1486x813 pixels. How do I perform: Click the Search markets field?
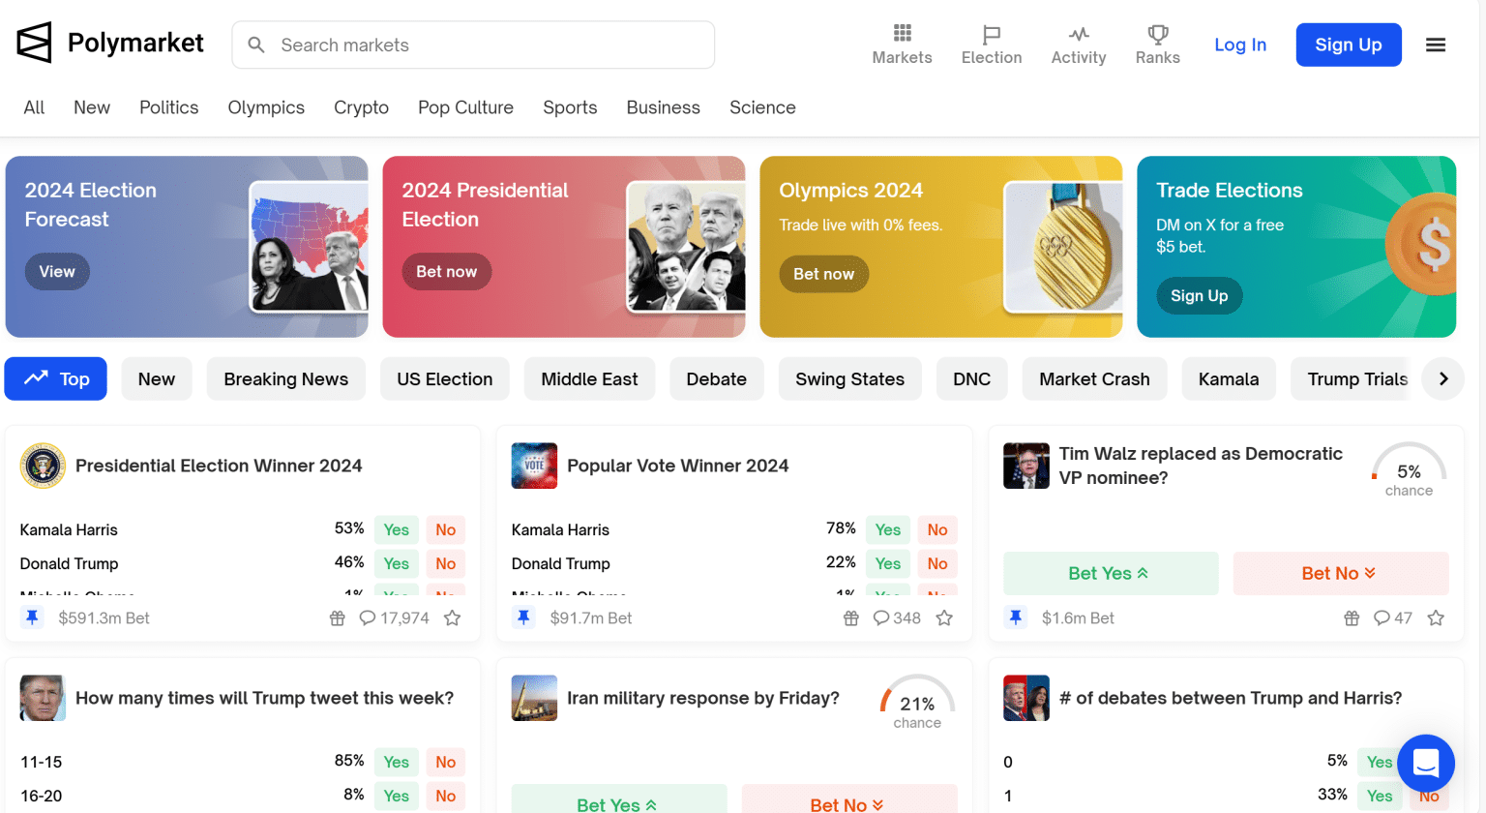click(x=473, y=45)
